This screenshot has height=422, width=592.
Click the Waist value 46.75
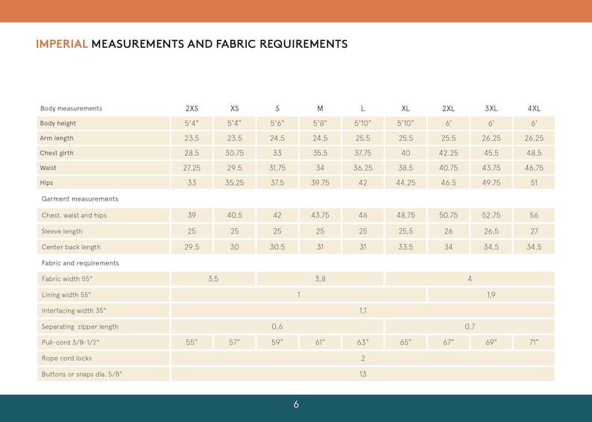pyautogui.click(x=534, y=168)
